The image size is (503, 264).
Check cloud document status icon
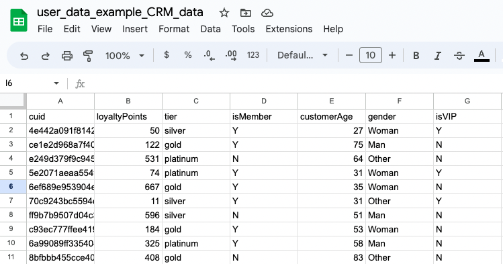267,13
